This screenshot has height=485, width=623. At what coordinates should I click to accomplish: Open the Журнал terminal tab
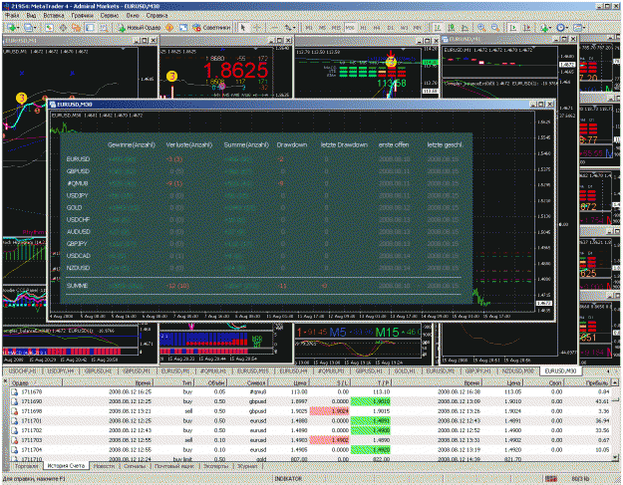click(x=247, y=466)
